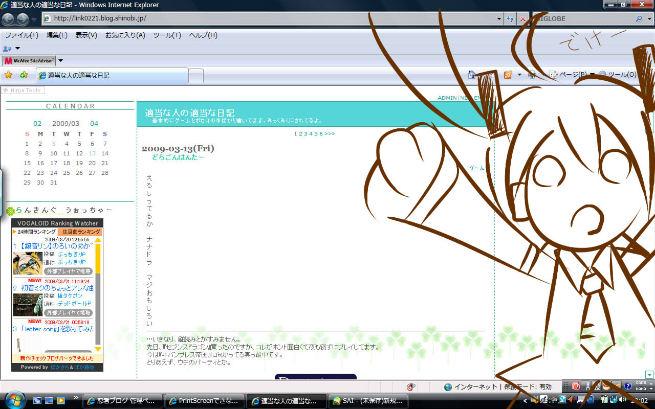Open the ファイル(F) menu
This screenshot has height=409, width=655.
click(21, 35)
